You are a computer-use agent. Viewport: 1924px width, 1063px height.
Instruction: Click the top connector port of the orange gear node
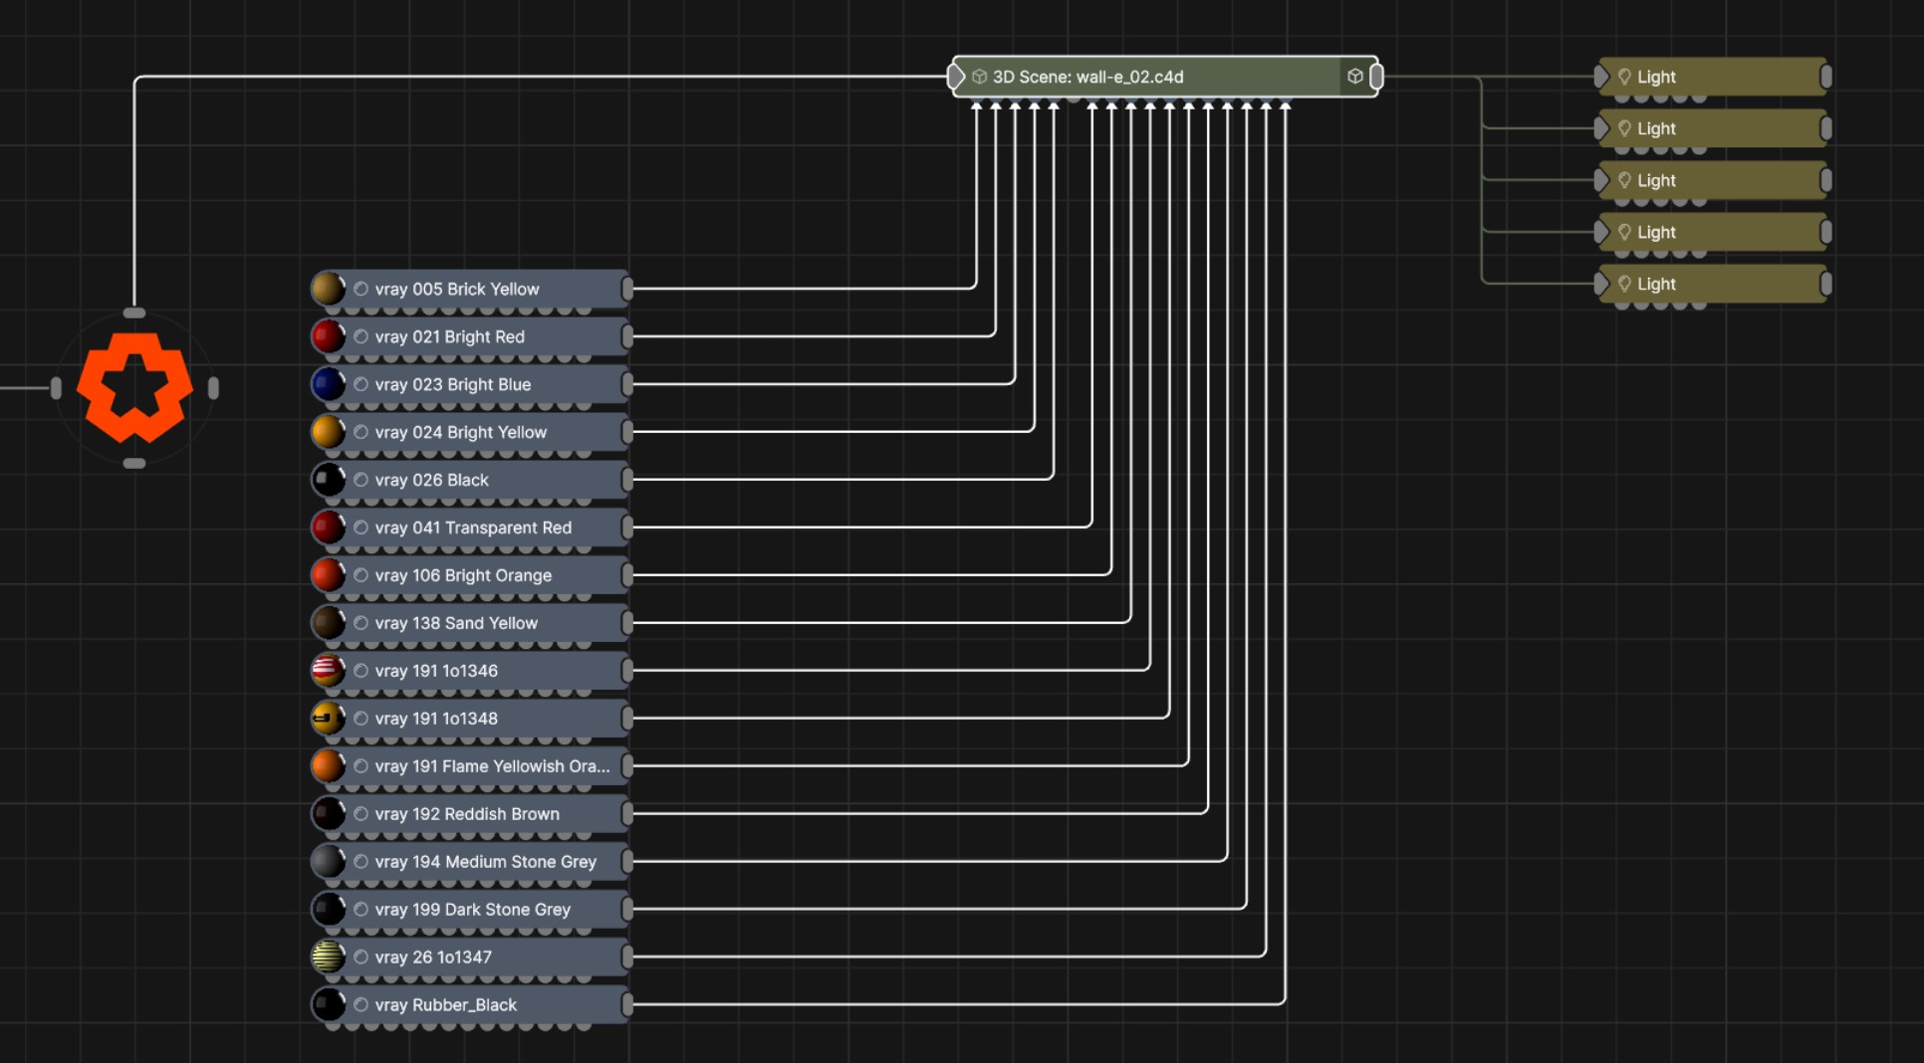tap(134, 314)
